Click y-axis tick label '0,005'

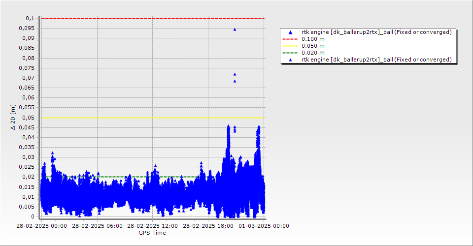tap(27, 207)
